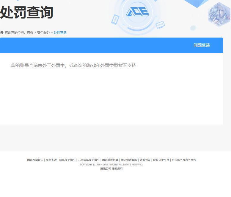Open the 服务条款 footer link
The image size is (231, 197).
[51, 160]
